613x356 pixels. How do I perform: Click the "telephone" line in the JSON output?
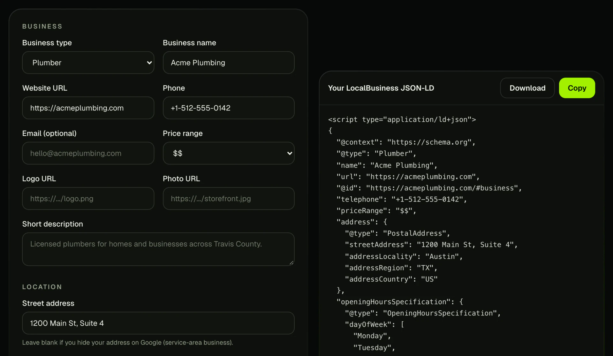pyautogui.click(x=402, y=199)
